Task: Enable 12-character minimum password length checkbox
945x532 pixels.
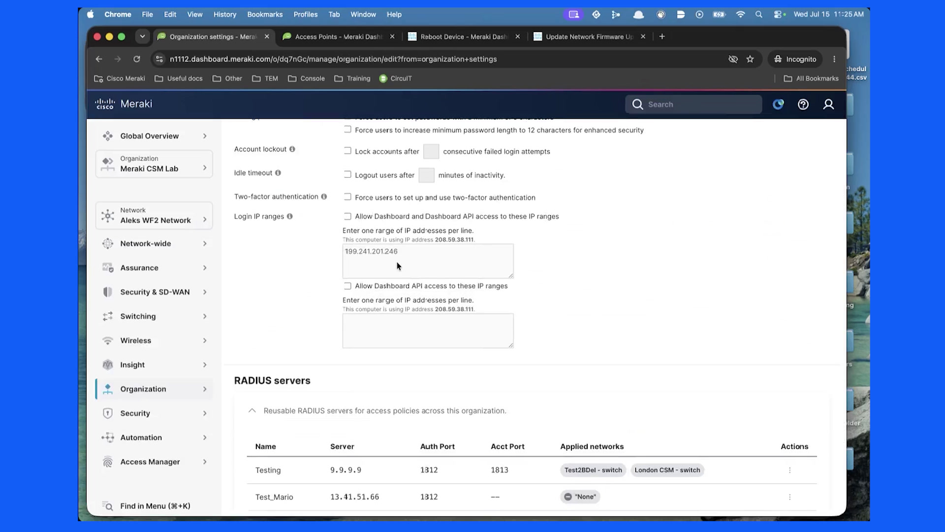Action: point(347,130)
